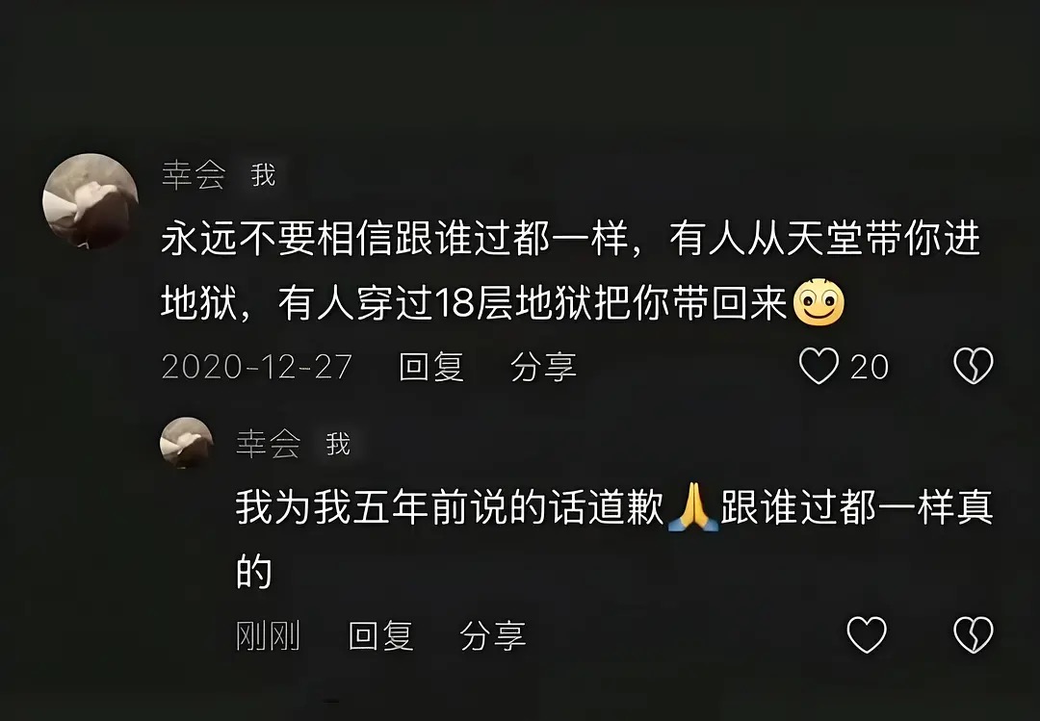Like the 2020-12-27 comment with heart icon

pos(819,366)
